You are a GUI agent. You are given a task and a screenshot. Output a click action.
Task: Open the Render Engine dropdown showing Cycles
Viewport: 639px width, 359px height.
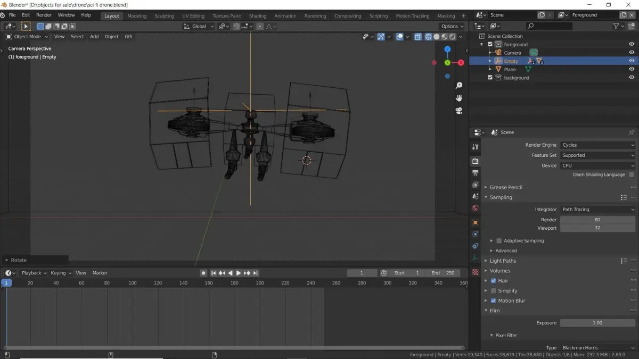597,145
